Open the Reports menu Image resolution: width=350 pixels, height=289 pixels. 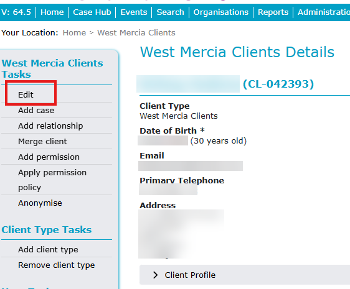click(273, 12)
